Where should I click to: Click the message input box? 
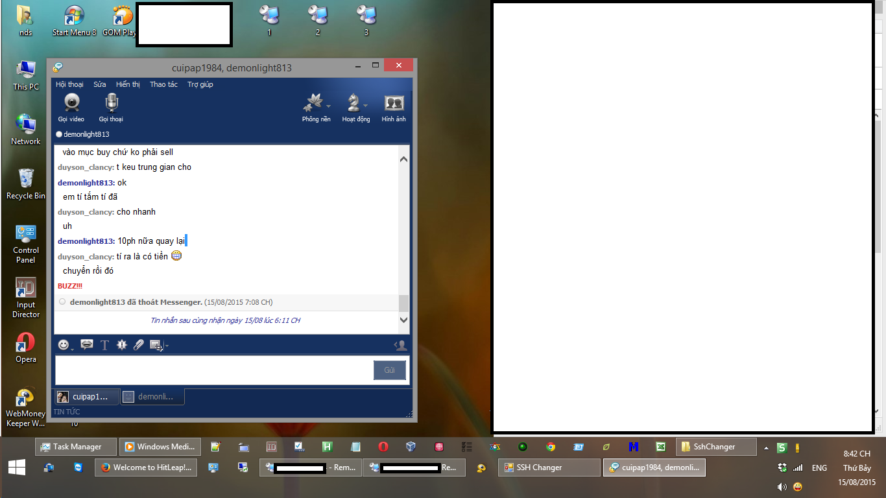214,370
